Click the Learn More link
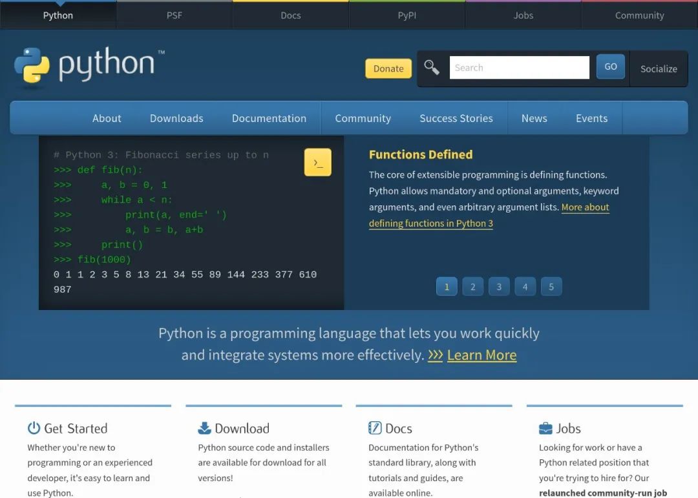Screen dimensions: 698x498 tap(481, 355)
